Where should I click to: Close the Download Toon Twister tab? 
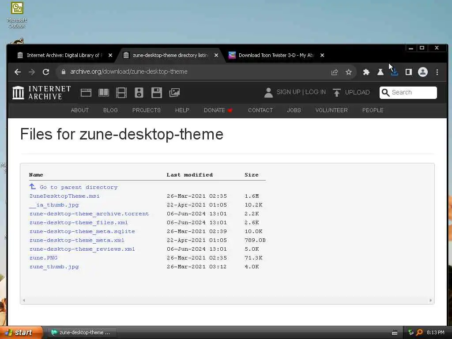(322, 55)
